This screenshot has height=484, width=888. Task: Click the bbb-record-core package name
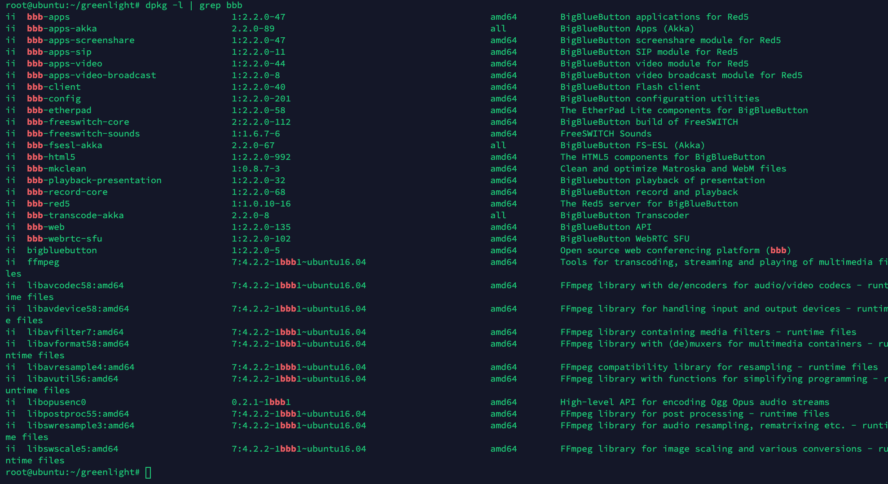pyautogui.click(x=67, y=192)
